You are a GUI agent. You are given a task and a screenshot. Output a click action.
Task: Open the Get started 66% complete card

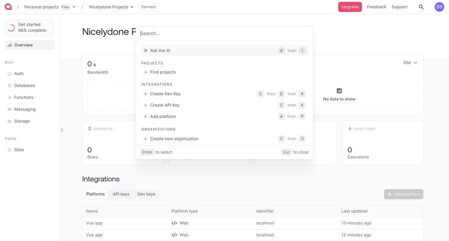coord(29,28)
